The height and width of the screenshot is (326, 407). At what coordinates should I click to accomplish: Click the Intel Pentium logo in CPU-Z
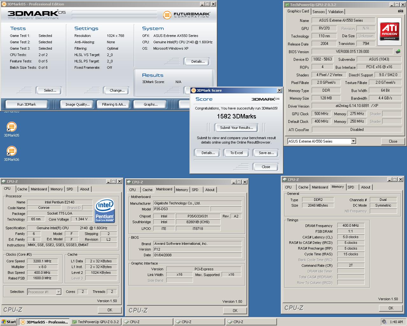pos(105,211)
